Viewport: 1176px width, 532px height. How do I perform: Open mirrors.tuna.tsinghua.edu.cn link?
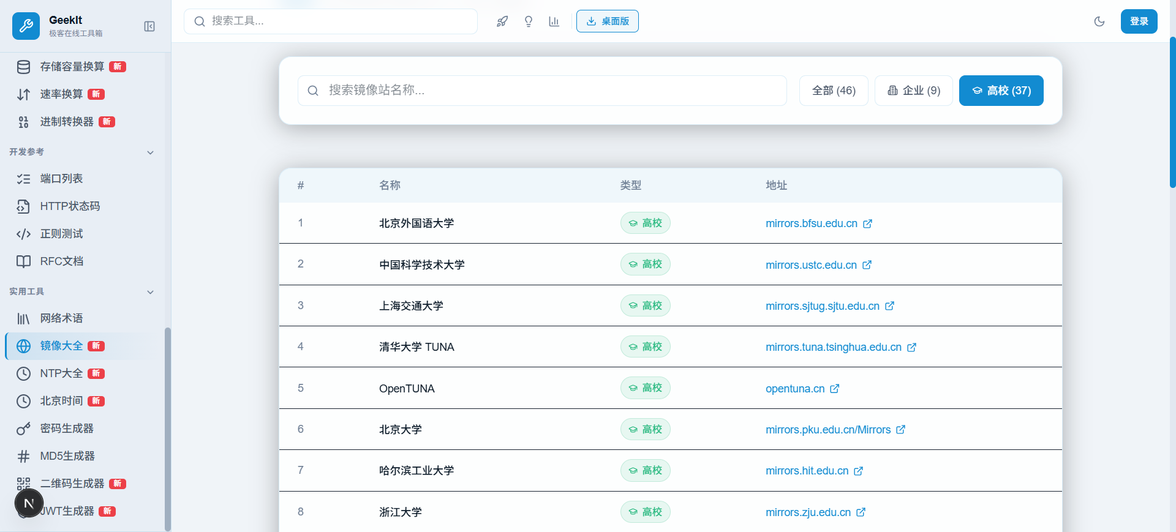[x=841, y=347]
